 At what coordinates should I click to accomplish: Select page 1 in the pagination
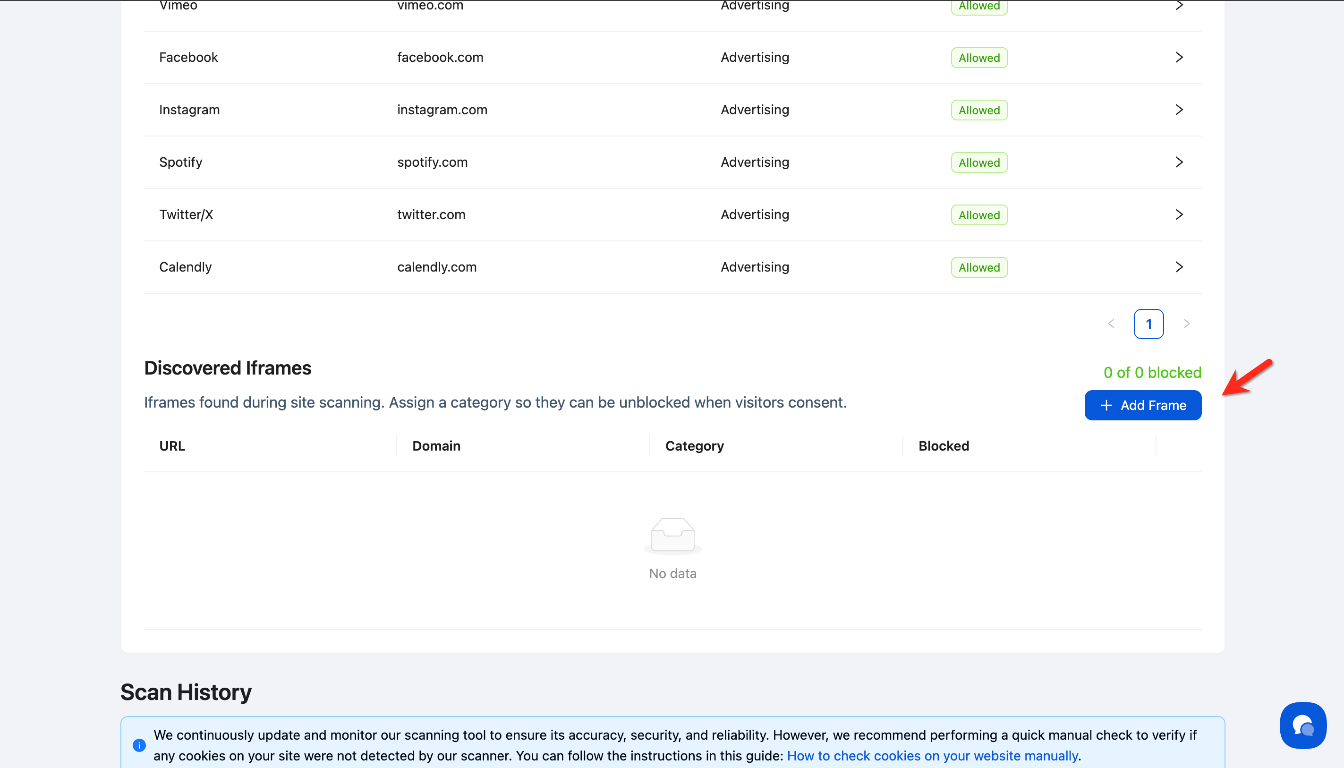pos(1148,324)
